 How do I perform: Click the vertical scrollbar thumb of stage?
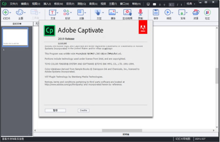217,76
